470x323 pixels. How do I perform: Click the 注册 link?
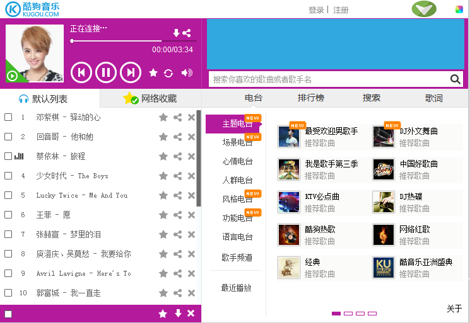click(341, 10)
